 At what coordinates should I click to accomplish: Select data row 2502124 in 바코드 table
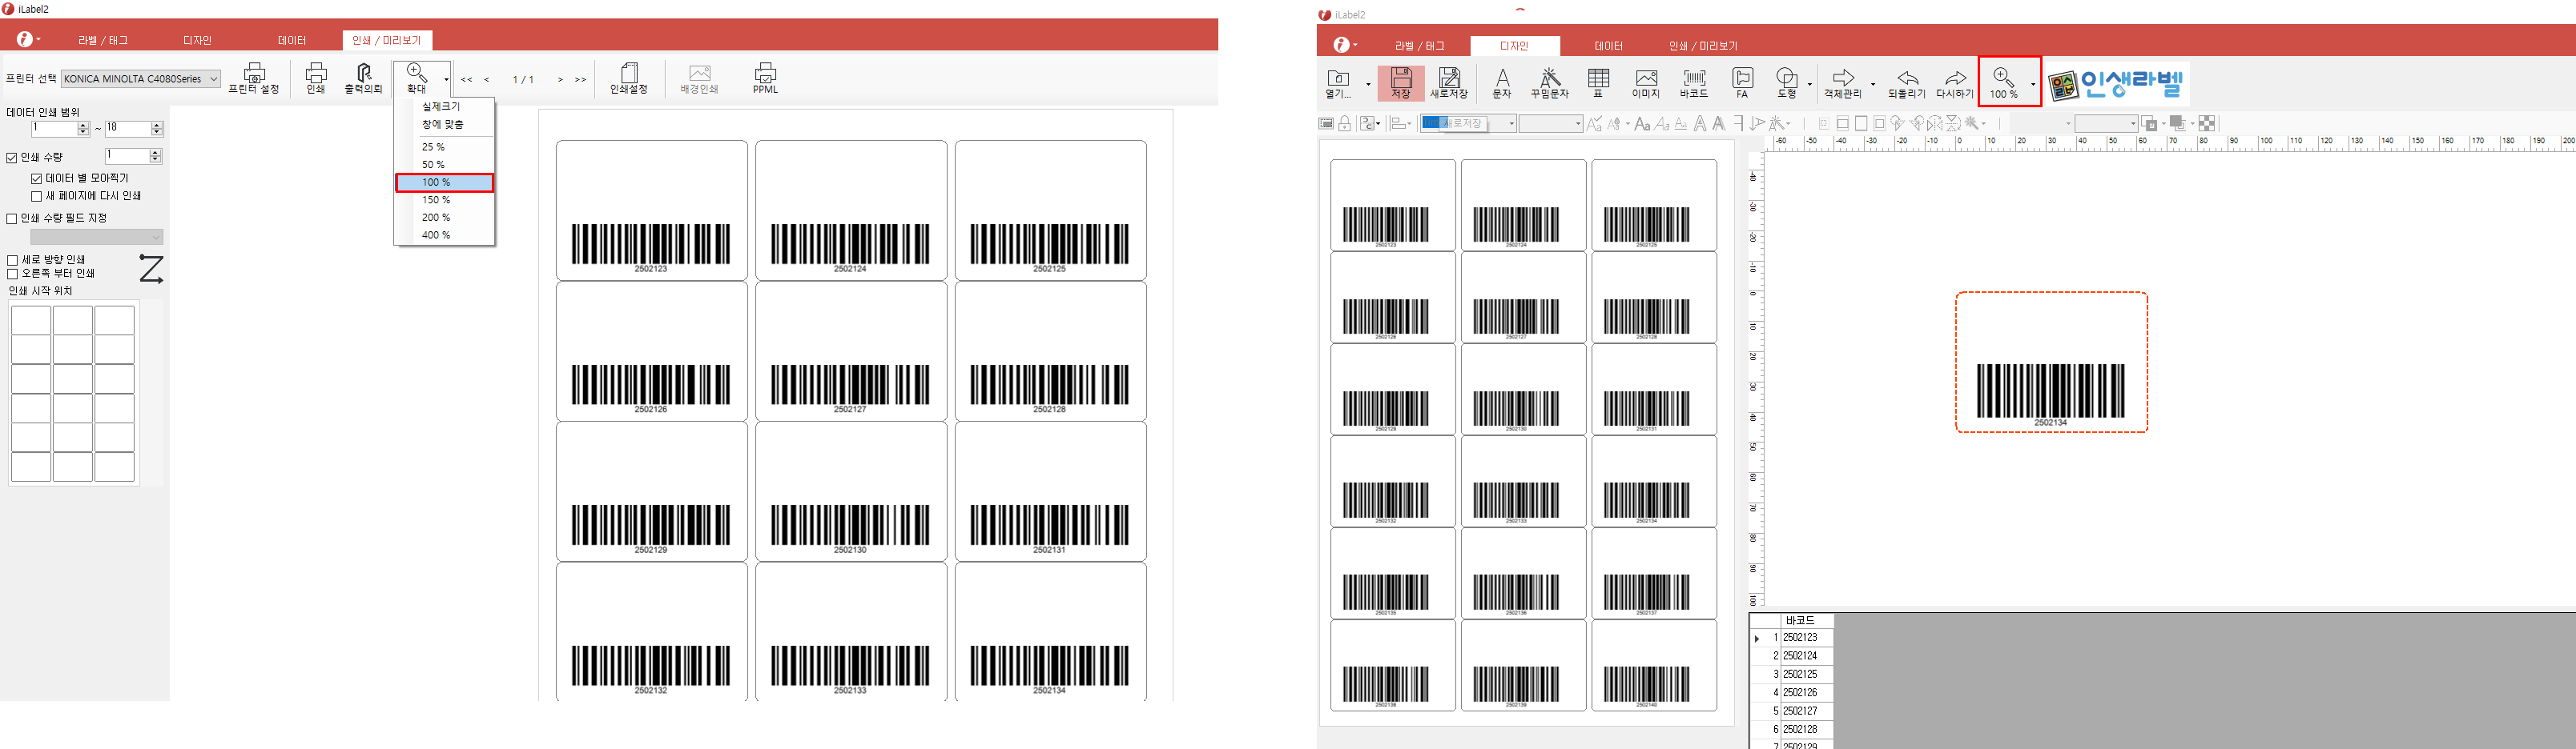click(x=1806, y=656)
